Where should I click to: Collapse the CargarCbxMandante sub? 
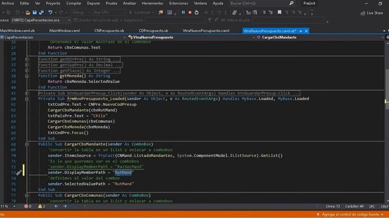tap(27, 144)
